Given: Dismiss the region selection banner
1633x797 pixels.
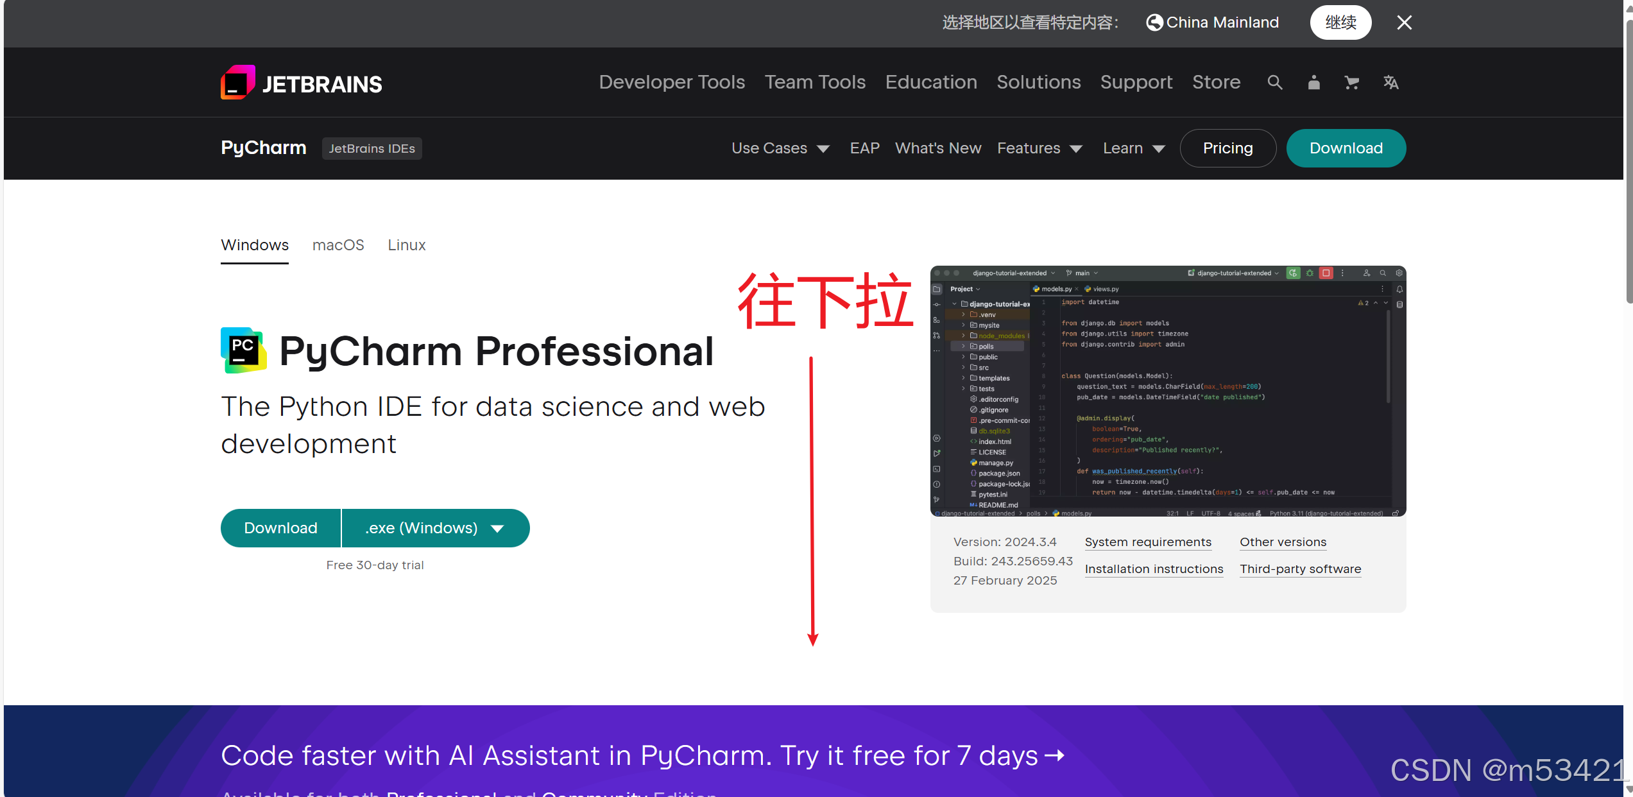Looking at the screenshot, I should (1404, 22).
